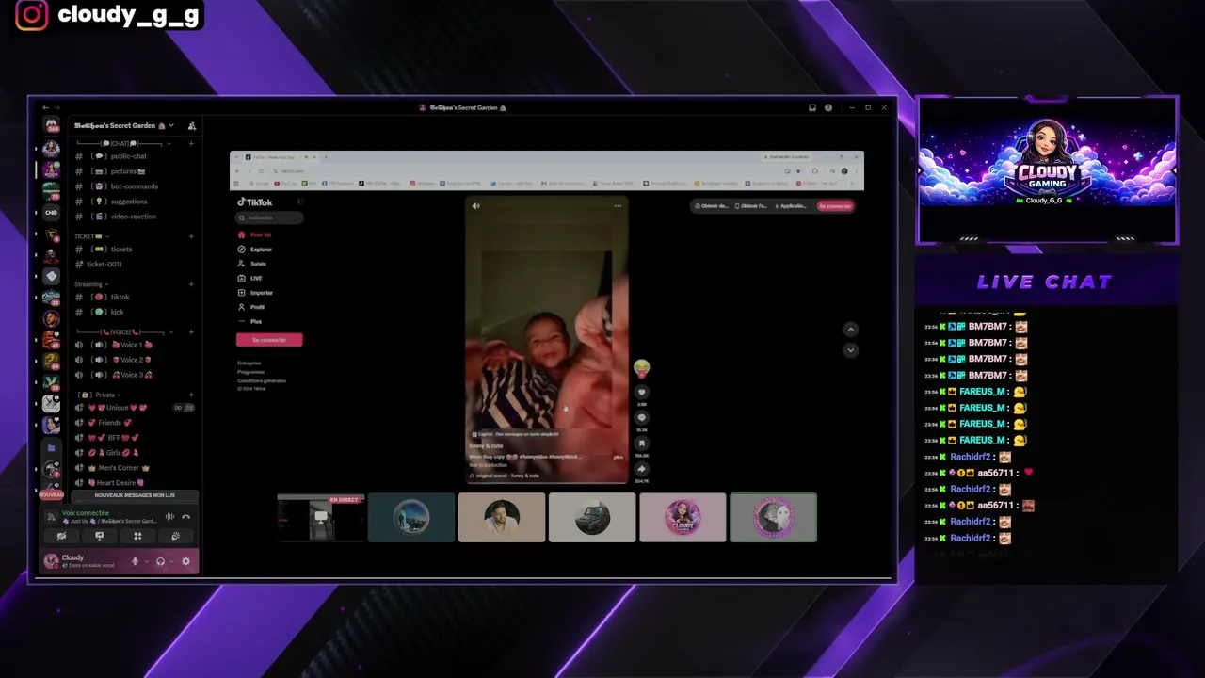This screenshot has height=678, width=1205.
Task: Open headphone output device dropdown arrow
Action: pyautogui.click(x=171, y=561)
